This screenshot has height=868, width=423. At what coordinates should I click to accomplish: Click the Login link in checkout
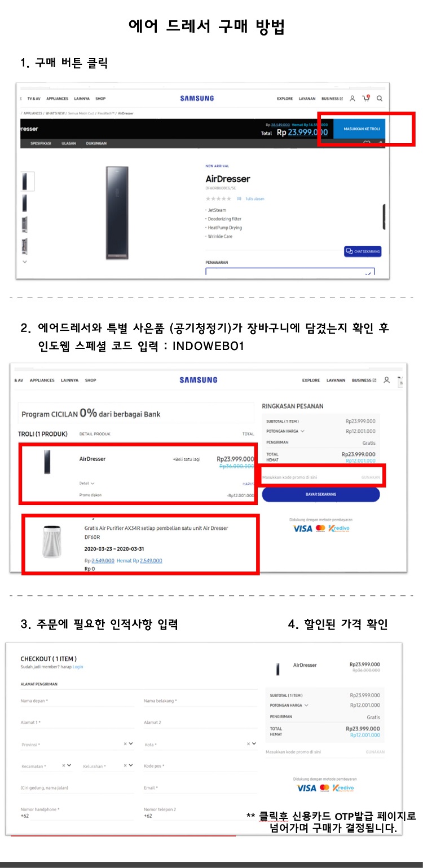[x=78, y=667]
